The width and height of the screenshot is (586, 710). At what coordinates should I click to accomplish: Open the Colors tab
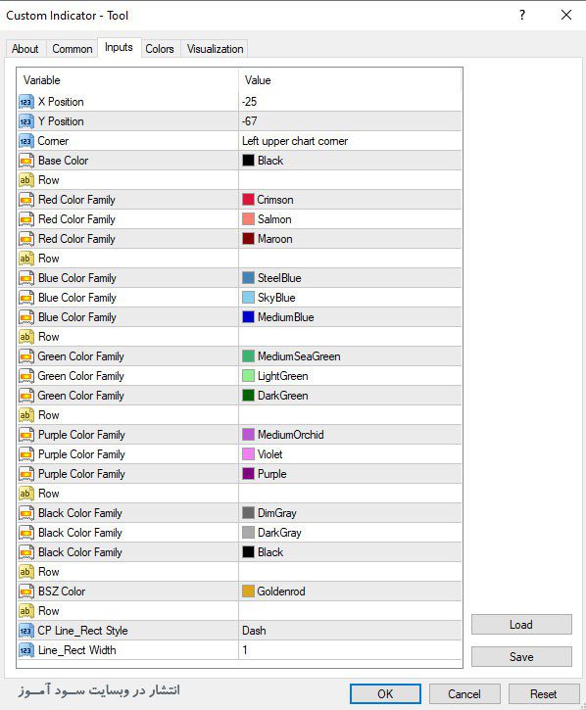[x=160, y=48]
